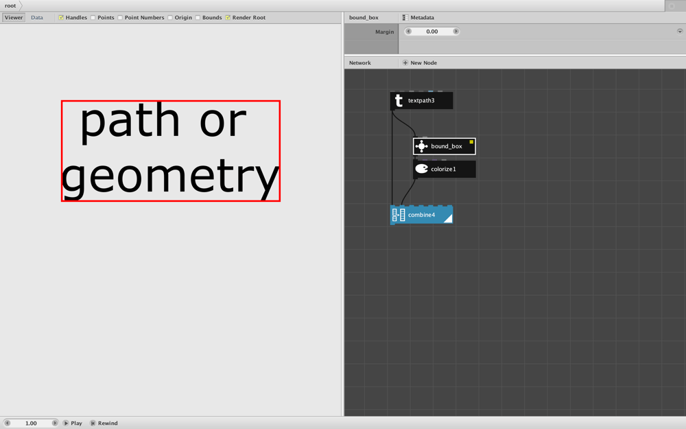This screenshot has width=686, height=429.
Task: Enable the Origin checkbox
Action: coord(169,18)
